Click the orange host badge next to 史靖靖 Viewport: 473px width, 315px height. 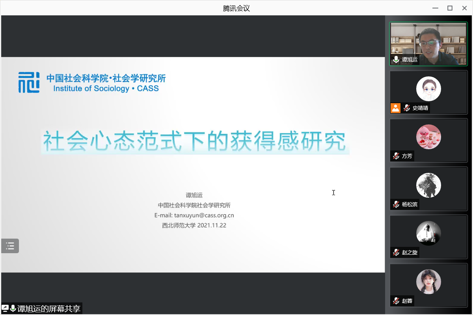point(395,108)
